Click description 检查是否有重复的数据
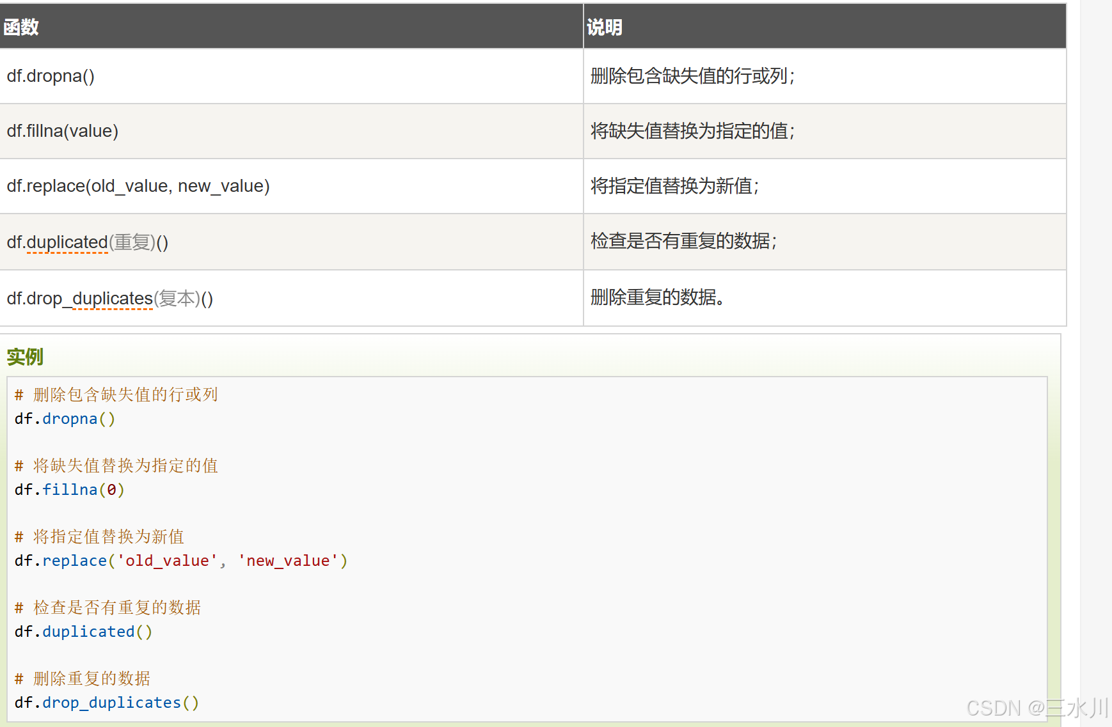 [x=683, y=241]
